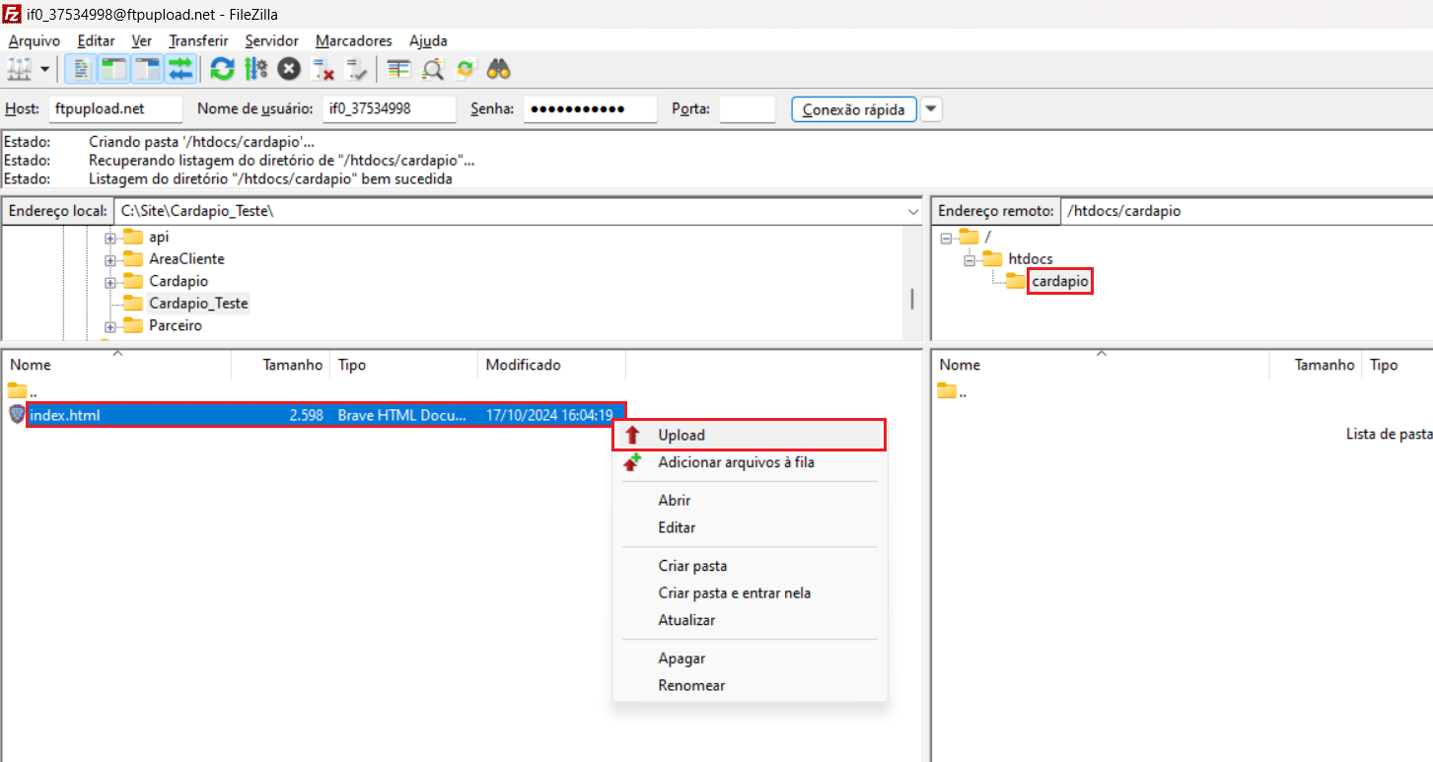Toggle processing of transfer queue

(255, 69)
